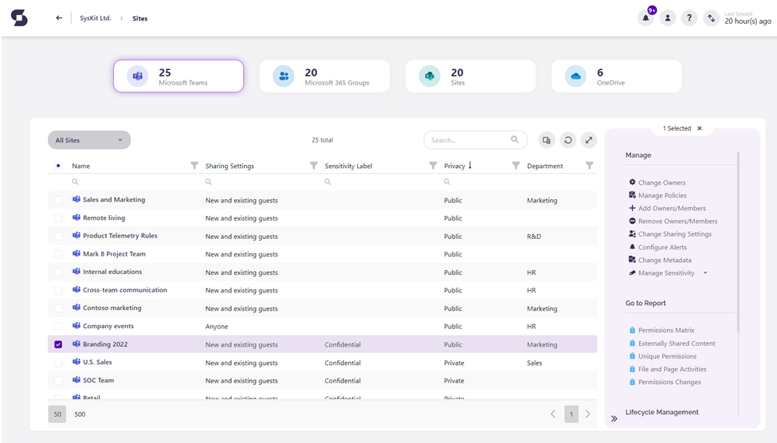Set page size to 50

57,414
